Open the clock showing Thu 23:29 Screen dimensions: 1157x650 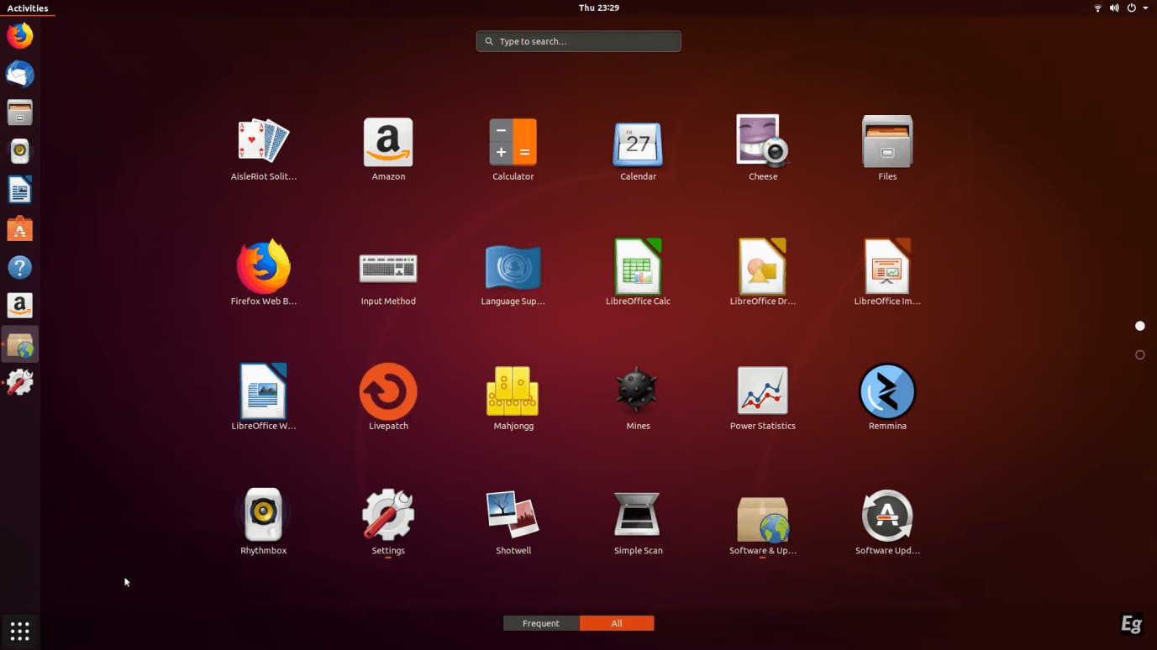pyautogui.click(x=599, y=8)
